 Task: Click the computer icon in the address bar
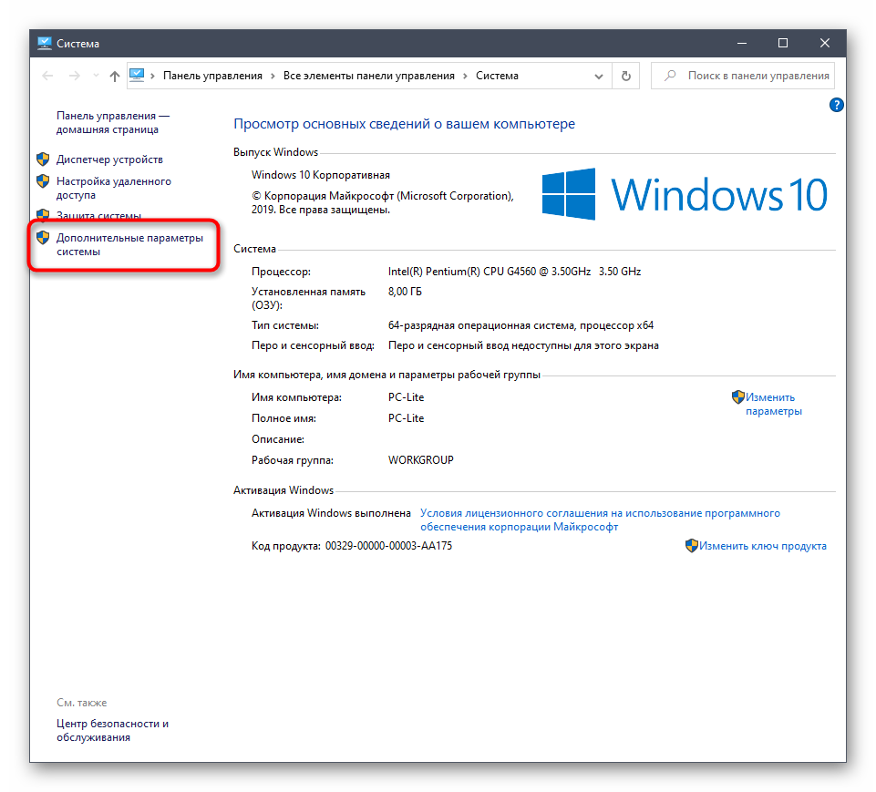(138, 76)
